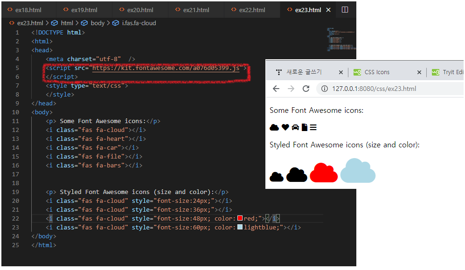This screenshot has height=270, width=465.
Task: Click the code minimap overview
Action: (341, 40)
